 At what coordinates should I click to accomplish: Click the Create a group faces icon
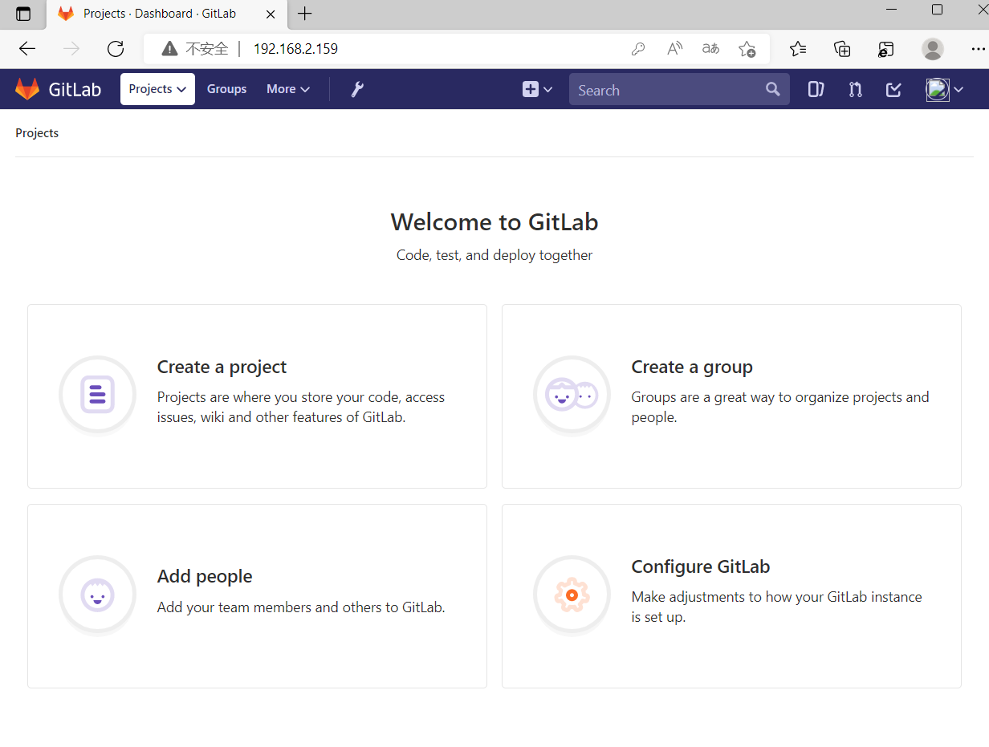coord(572,395)
